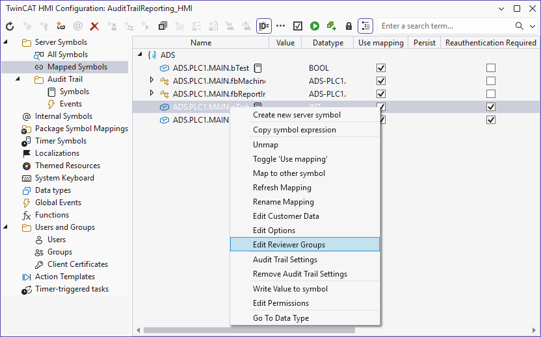Click the refresh icon in the toolbar

pyautogui.click(x=10, y=26)
